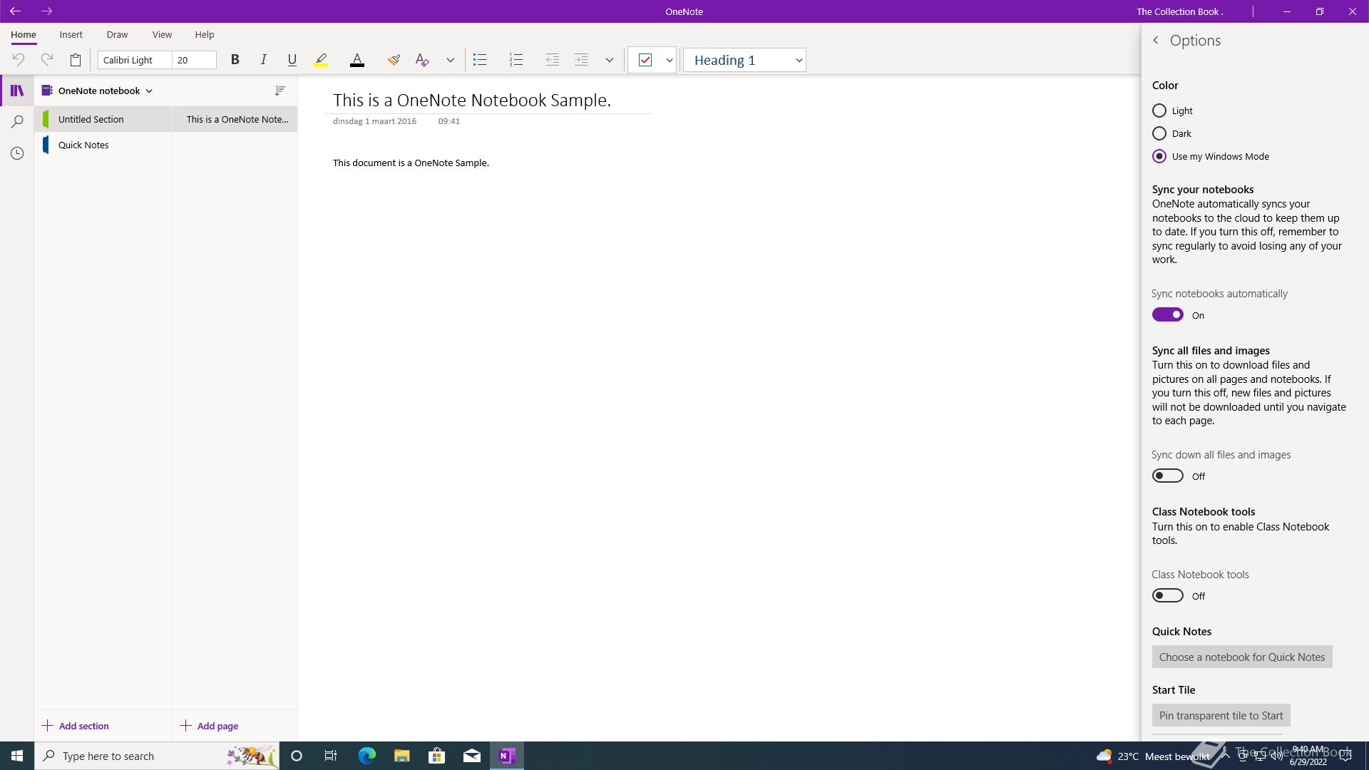The width and height of the screenshot is (1369, 770).
Task: Open Microsoft Store from the taskbar
Action: point(436,756)
